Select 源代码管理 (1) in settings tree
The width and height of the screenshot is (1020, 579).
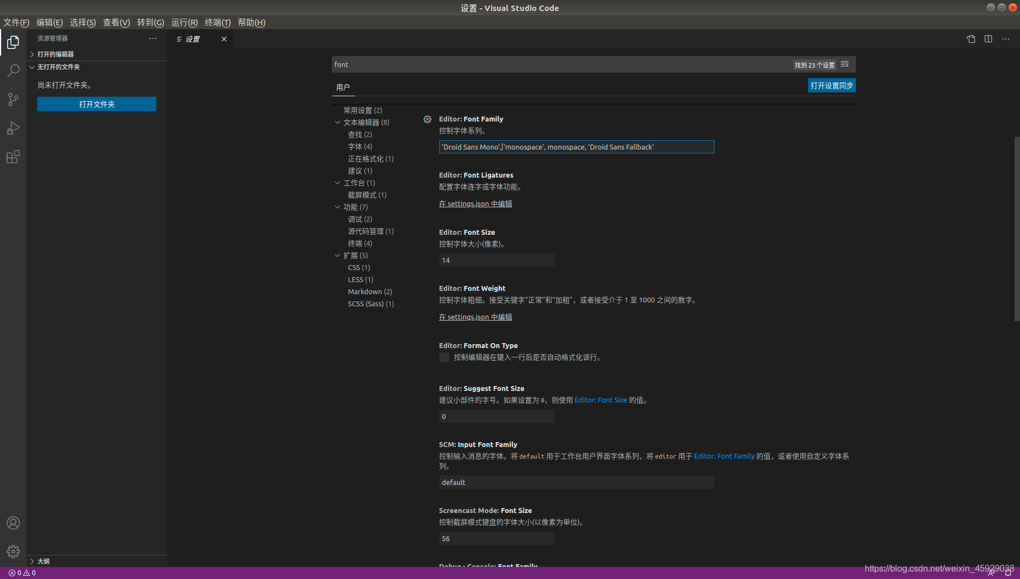point(371,231)
